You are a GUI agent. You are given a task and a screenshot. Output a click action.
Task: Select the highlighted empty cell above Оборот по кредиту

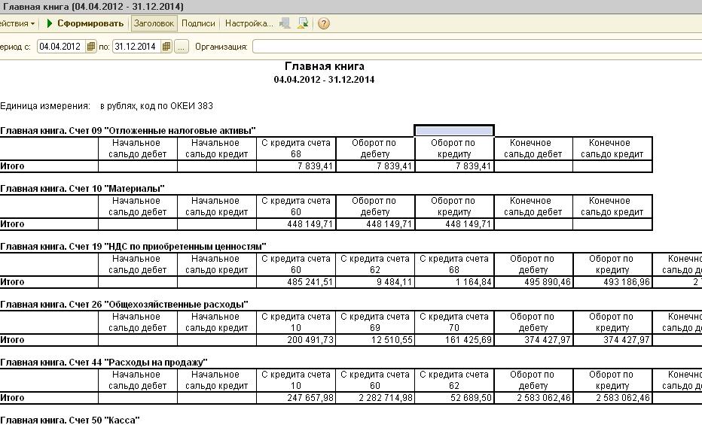pyautogui.click(x=454, y=130)
